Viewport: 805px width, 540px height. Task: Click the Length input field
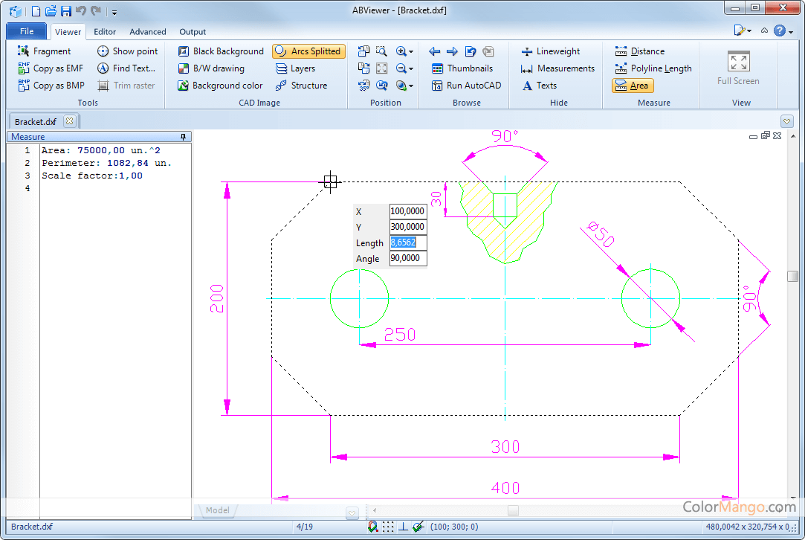point(407,242)
